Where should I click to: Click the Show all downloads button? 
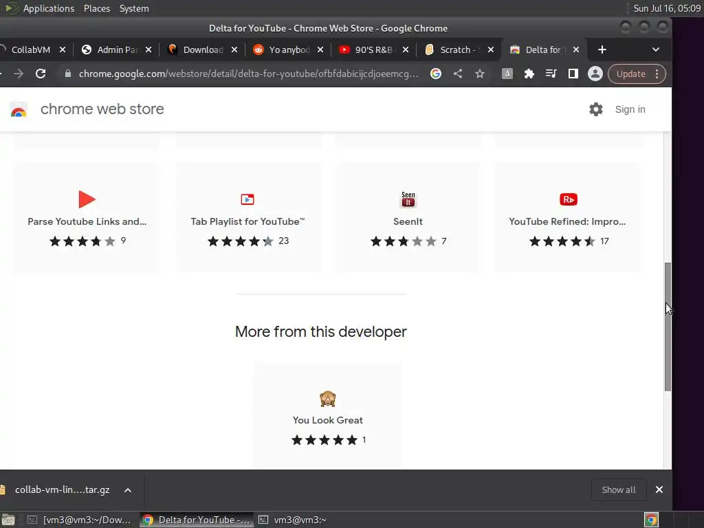[x=618, y=489]
